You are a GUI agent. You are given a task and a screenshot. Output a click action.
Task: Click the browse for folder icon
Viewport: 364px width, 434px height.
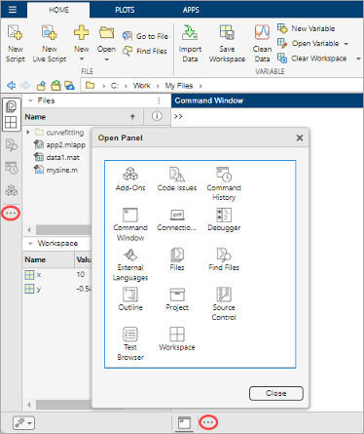(55, 86)
